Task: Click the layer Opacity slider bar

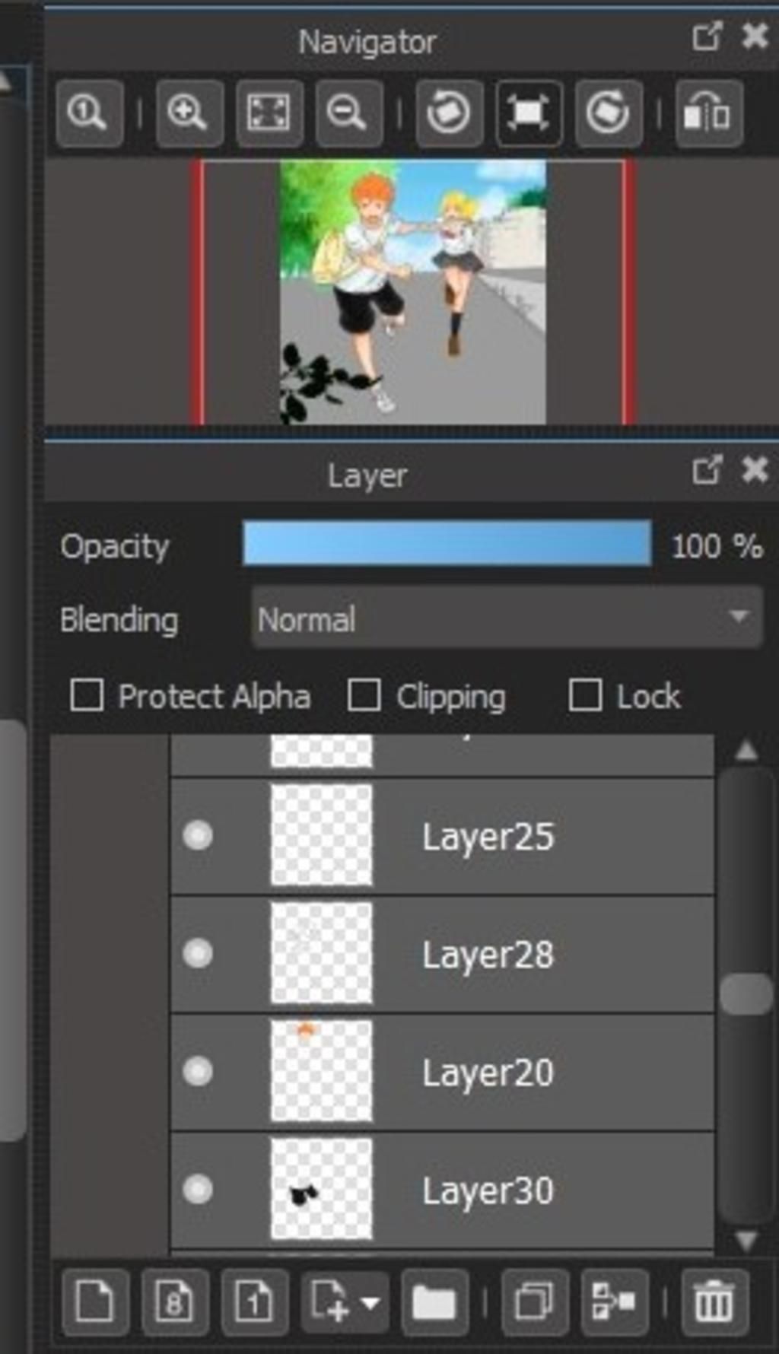Action: (x=447, y=543)
